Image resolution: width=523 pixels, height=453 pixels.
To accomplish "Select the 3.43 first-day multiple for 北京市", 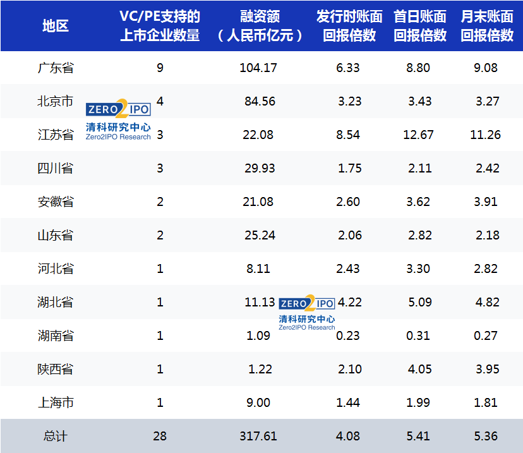I will pos(420,101).
